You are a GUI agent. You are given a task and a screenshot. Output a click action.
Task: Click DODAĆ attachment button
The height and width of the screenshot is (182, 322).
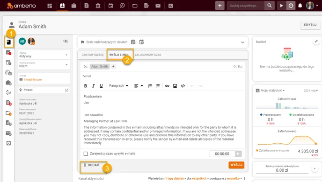(x=91, y=165)
